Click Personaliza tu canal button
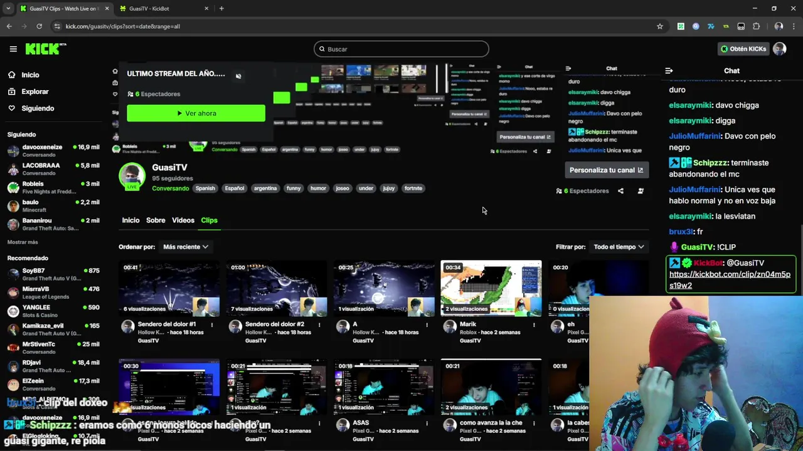This screenshot has width=803, height=451. [x=606, y=170]
